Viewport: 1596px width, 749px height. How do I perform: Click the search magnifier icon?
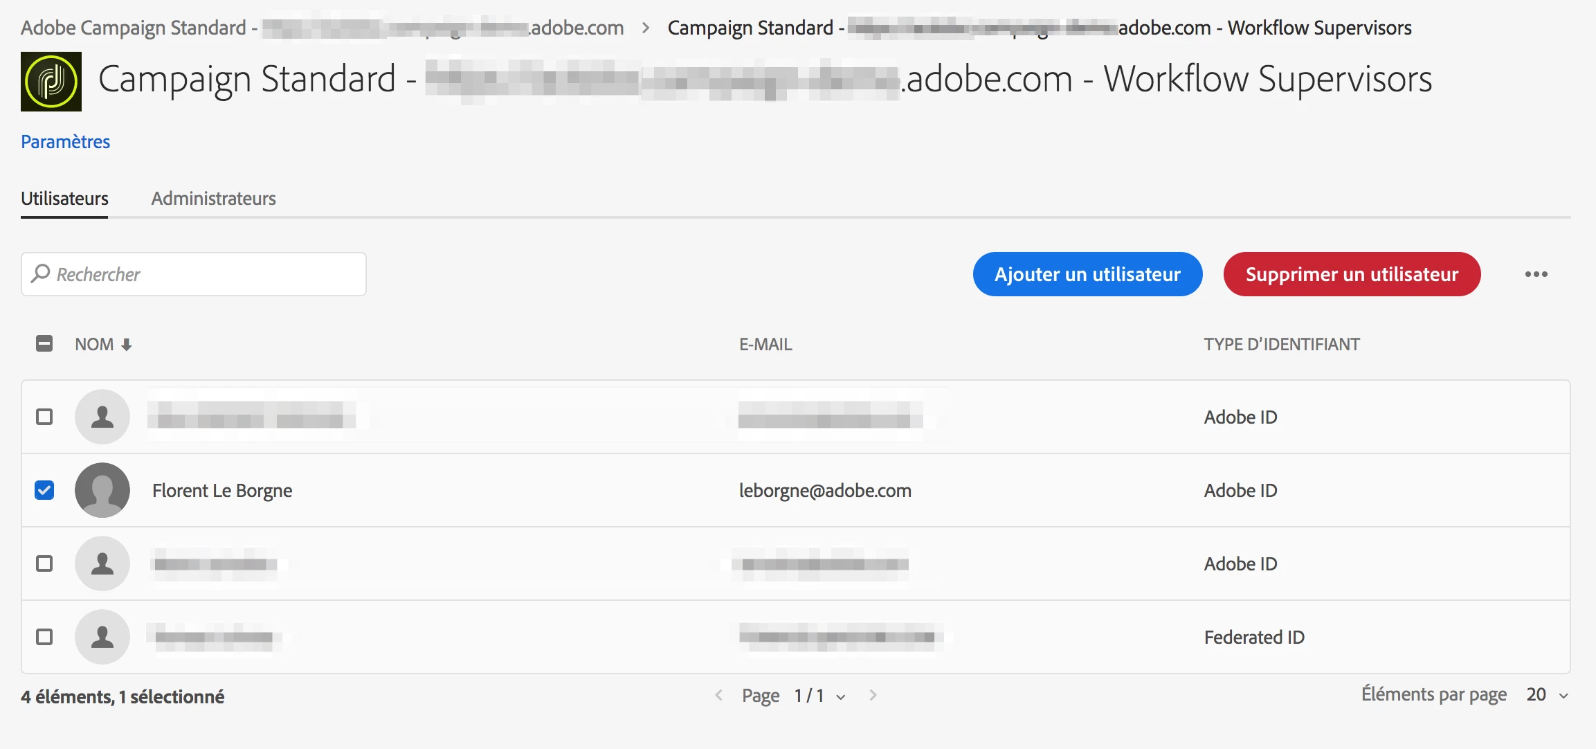[x=41, y=273]
